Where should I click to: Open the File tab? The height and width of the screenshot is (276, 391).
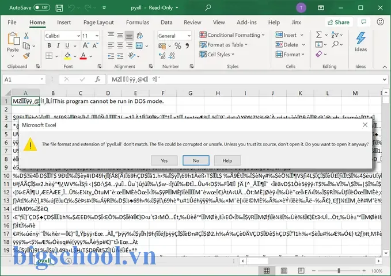pyautogui.click(x=12, y=22)
